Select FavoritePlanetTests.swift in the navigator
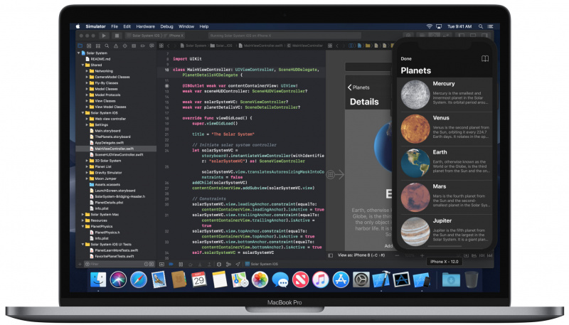The width and height of the screenshot is (569, 325). [x=112, y=256]
